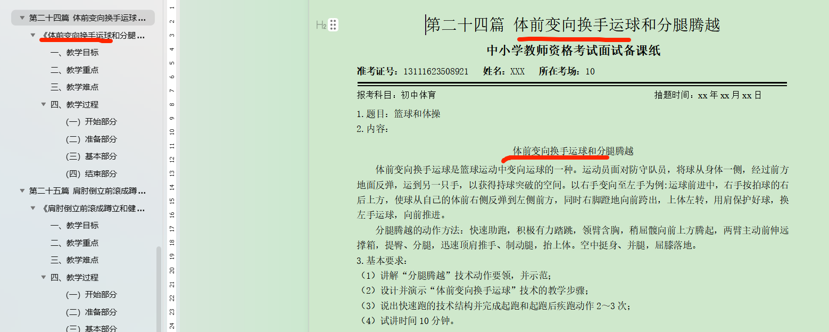Jump to 二、教学重点 under 第二十五篇
This screenshot has height=332, width=829.
coord(74,243)
